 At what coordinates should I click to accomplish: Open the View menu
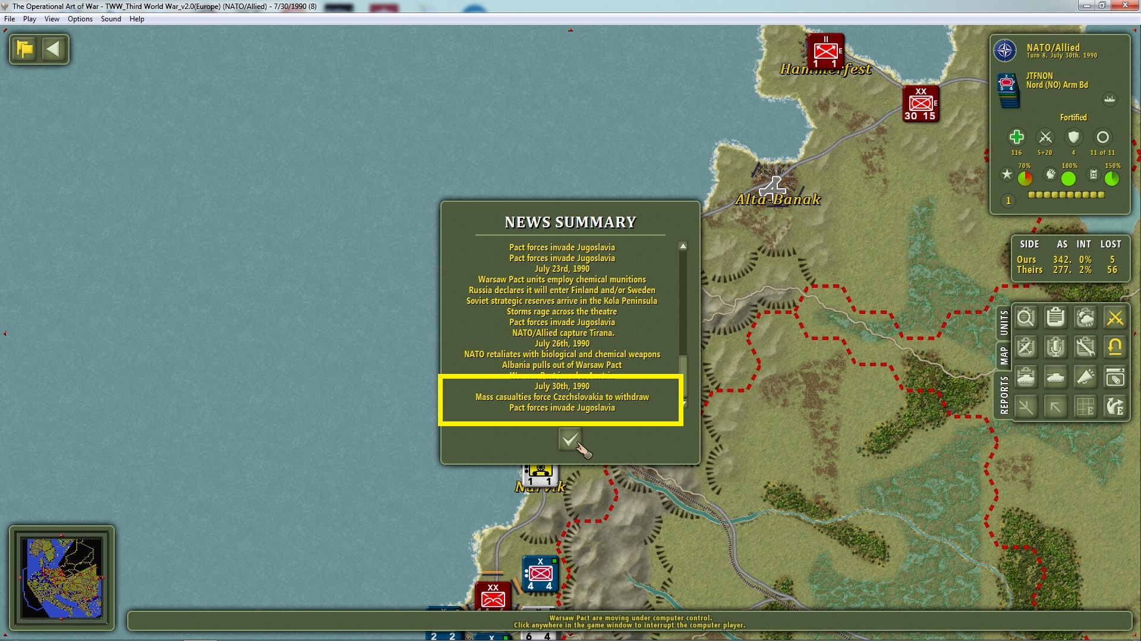[x=52, y=19]
